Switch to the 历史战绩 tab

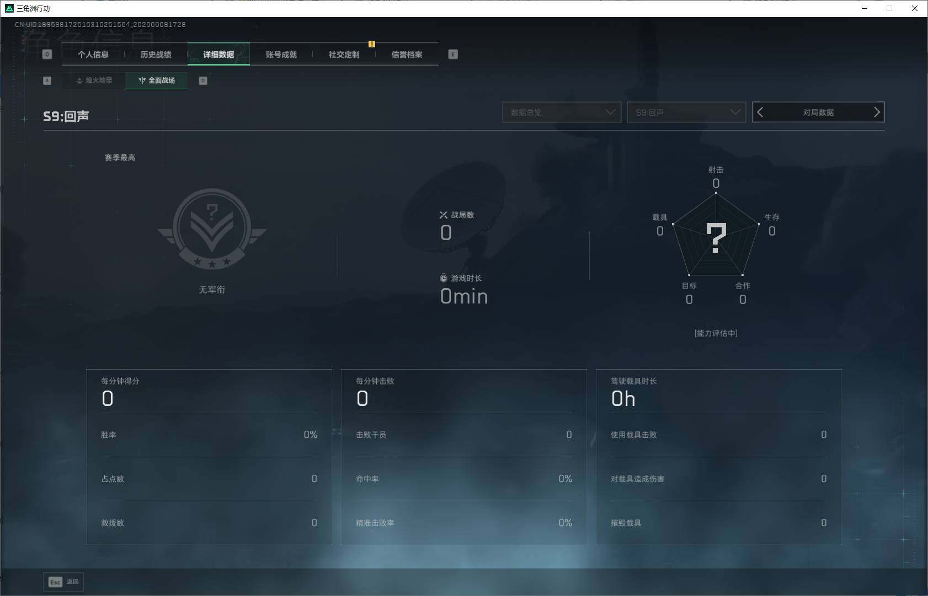(x=156, y=55)
